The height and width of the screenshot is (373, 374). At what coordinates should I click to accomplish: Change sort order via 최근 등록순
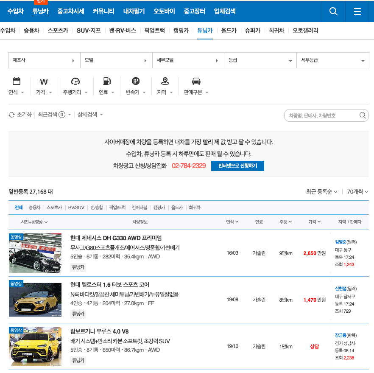click(x=321, y=192)
